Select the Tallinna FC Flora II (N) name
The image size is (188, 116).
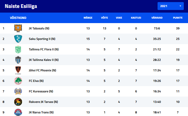point(44,49)
